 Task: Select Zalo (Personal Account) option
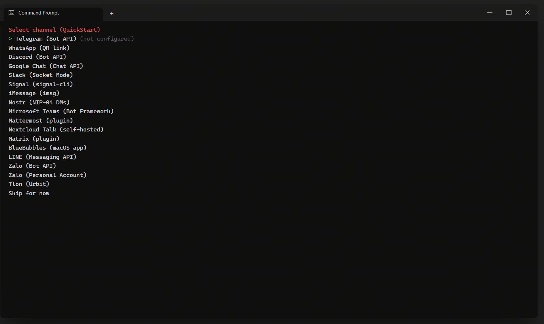click(47, 175)
